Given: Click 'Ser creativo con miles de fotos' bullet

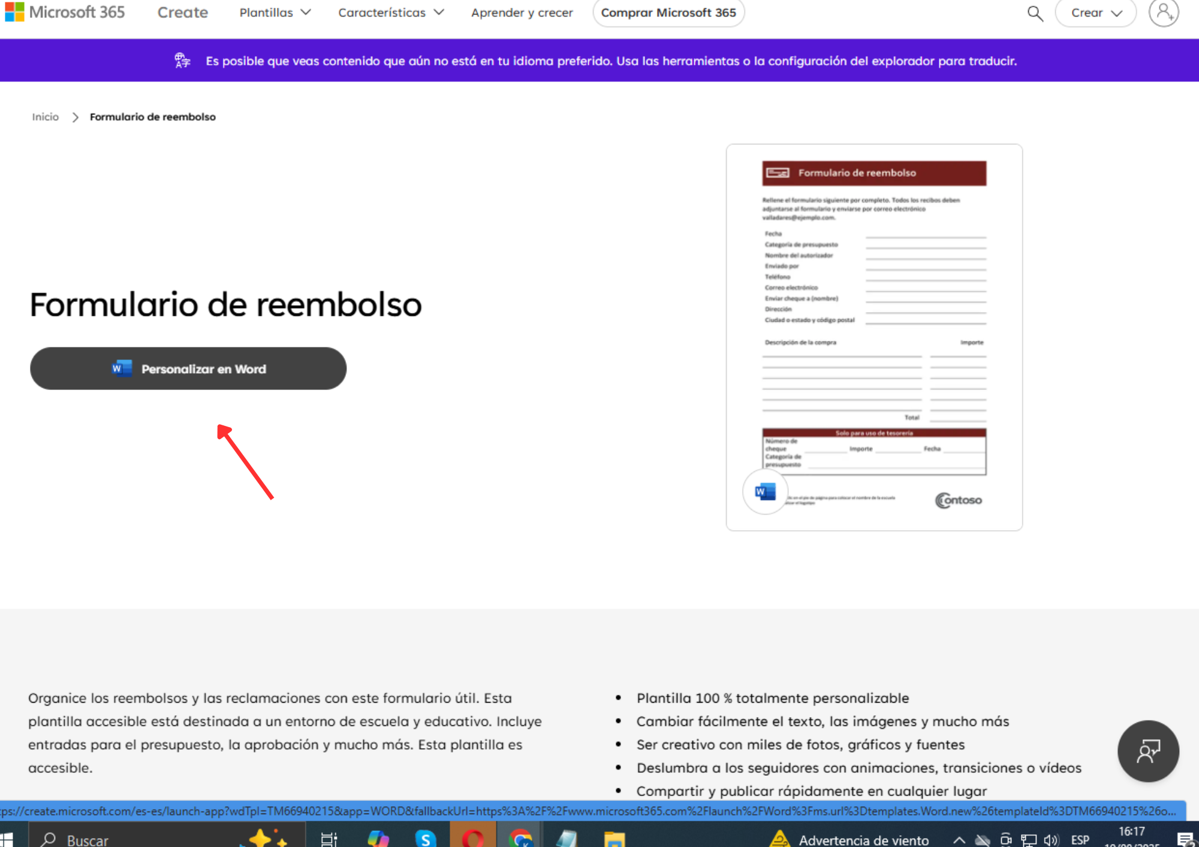Looking at the screenshot, I should [801, 745].
